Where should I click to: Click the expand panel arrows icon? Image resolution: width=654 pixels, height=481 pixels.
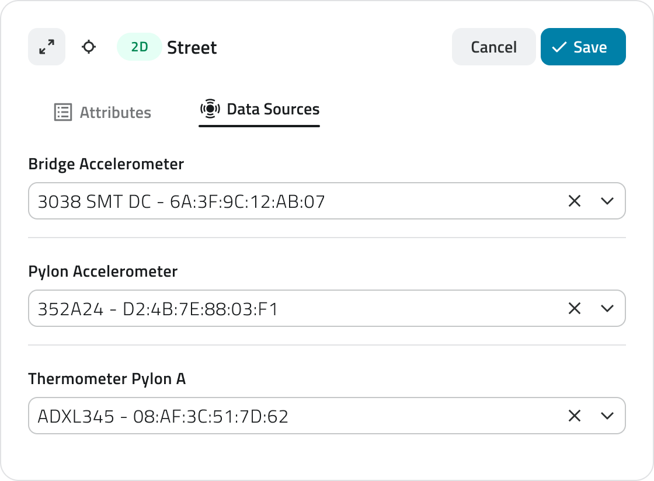[x=47, y=47]
